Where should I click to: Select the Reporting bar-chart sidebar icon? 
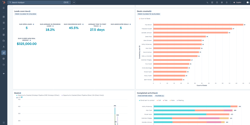(x=4, y=53)
